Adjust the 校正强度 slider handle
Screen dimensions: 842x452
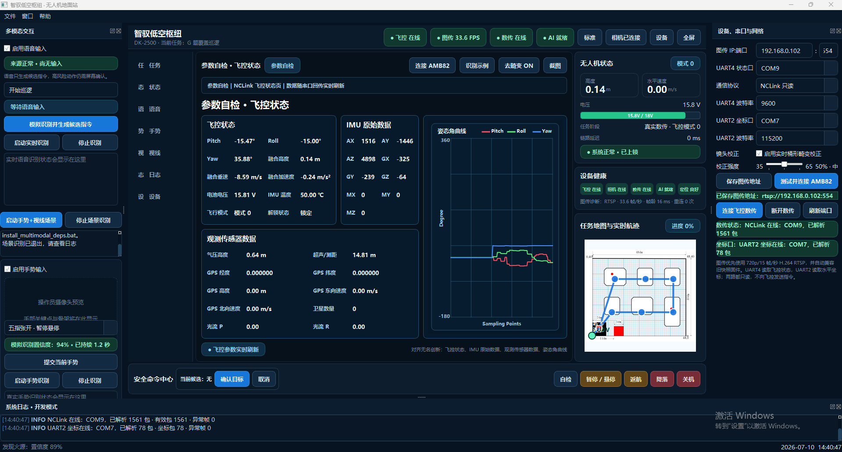(x=784, y=164)
